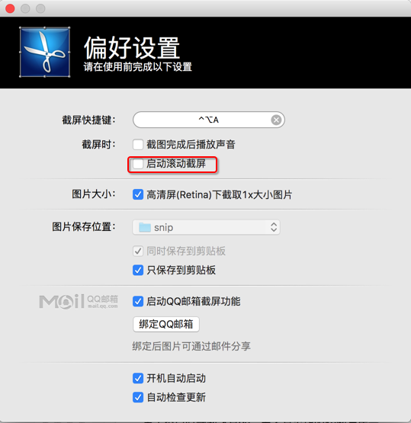Toggle the greyed 同时保存到剪贴板 checkbox

[138, 252]
